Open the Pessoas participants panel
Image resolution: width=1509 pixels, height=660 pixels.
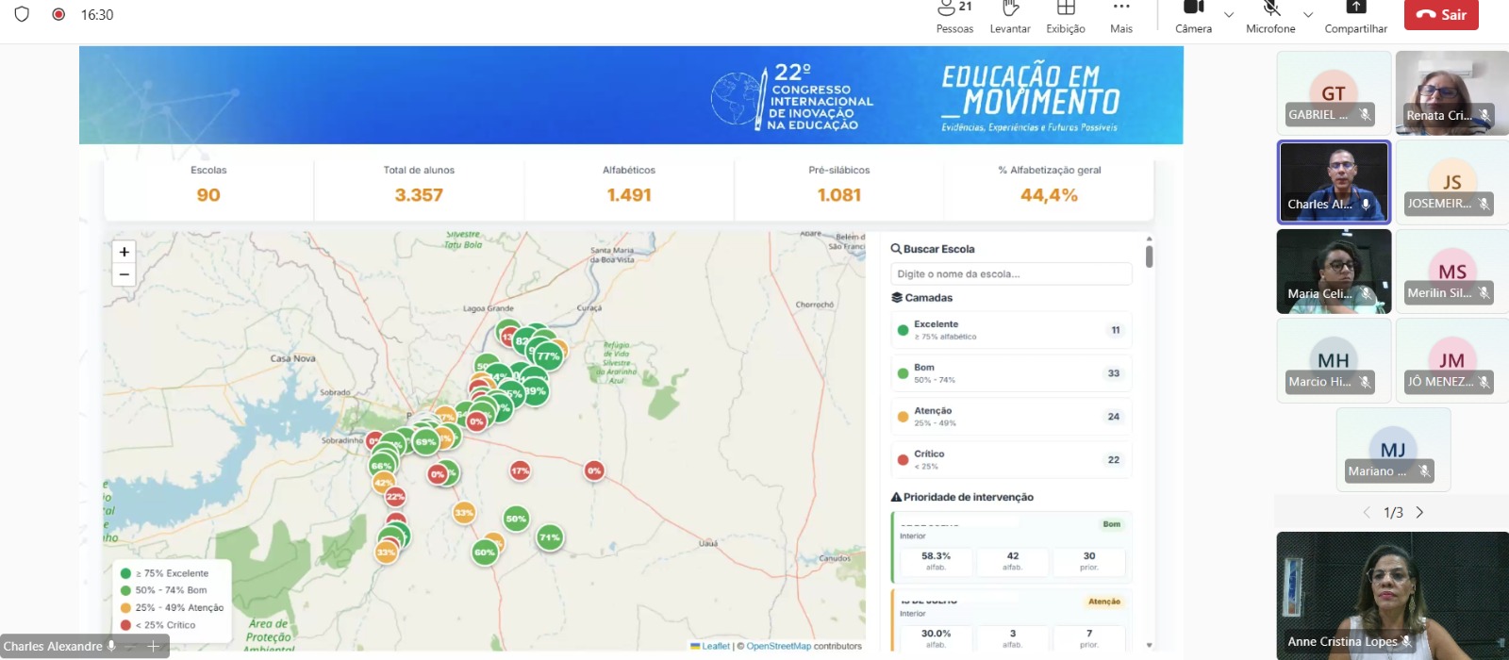tap(954, 17)
